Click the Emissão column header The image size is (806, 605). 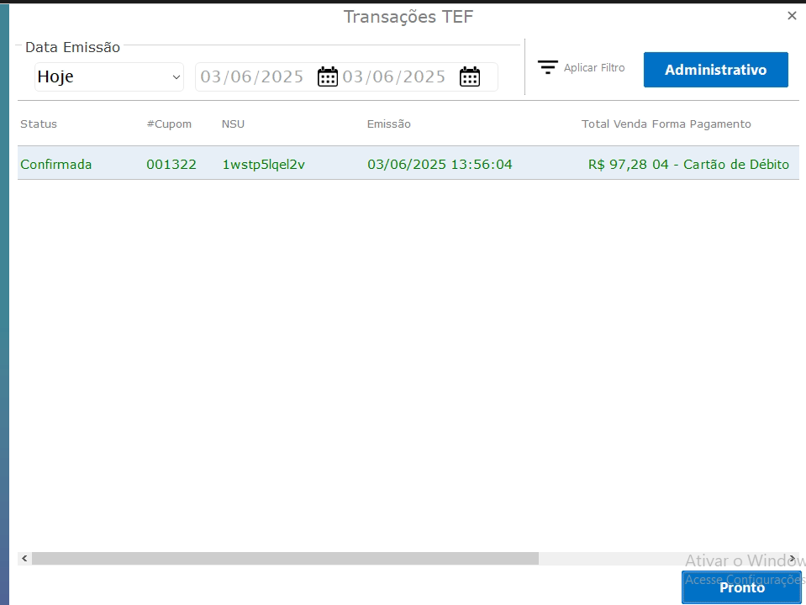tap(388, 124)
